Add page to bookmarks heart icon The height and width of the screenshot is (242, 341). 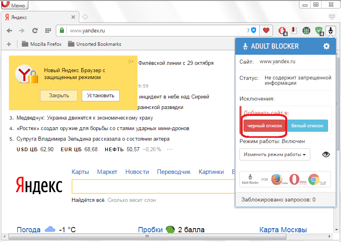click(x=266, y=30)
